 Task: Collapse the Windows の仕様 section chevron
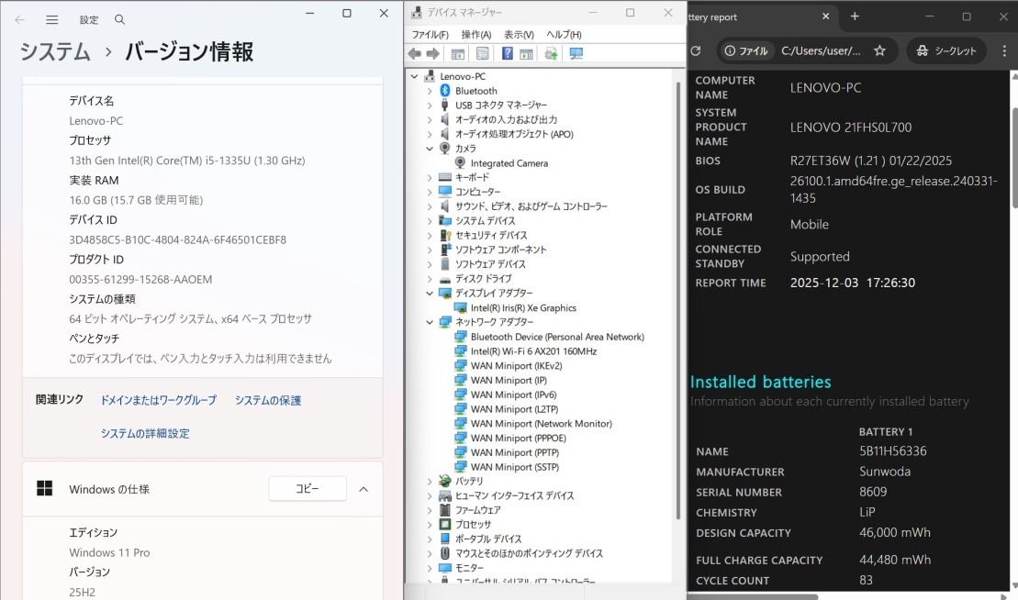(364, 489)
